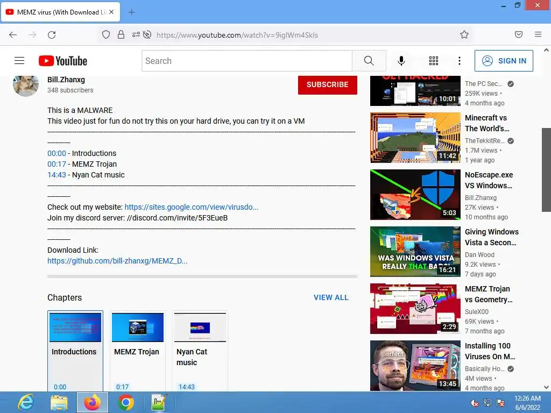Open a new tab with plus button
This screenshot has width=551, height=413.
click(x=131, y=12)
